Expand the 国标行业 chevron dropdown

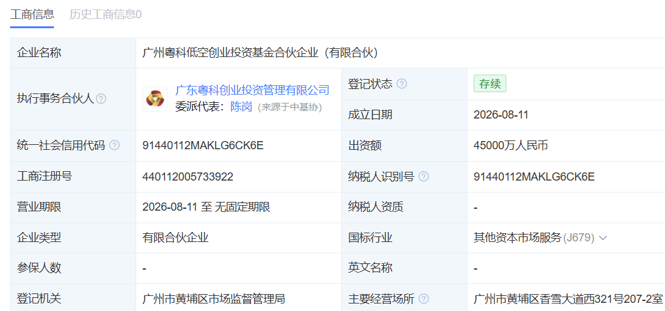[603, 238]
